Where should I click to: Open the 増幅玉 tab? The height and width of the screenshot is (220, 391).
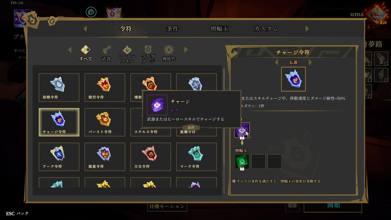point(219,29)
